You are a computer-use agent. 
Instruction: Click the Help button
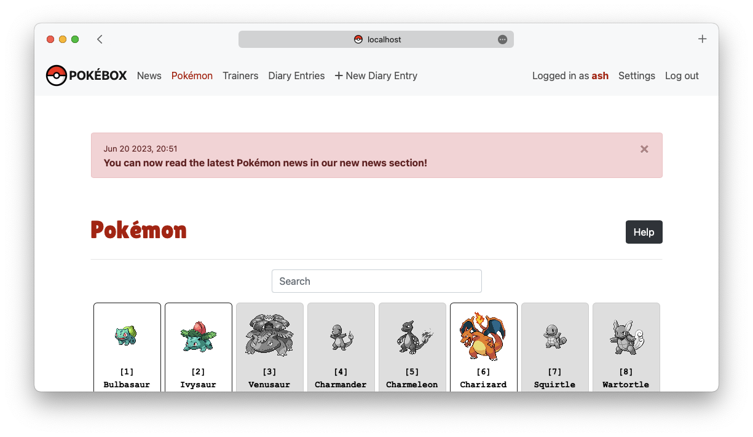[644, 232]
